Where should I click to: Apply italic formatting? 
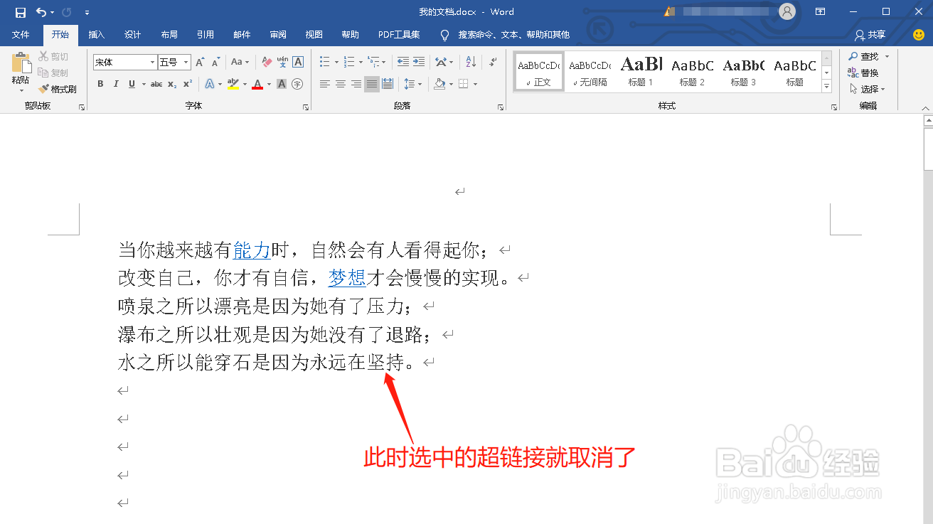(x=116, y=83)
